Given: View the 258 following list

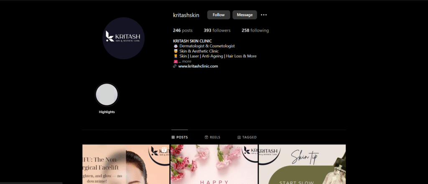Looking at the screenshot, I should 255,30.
